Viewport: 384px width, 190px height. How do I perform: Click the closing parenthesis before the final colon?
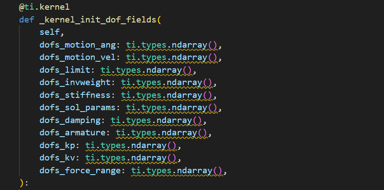point(22,183)
